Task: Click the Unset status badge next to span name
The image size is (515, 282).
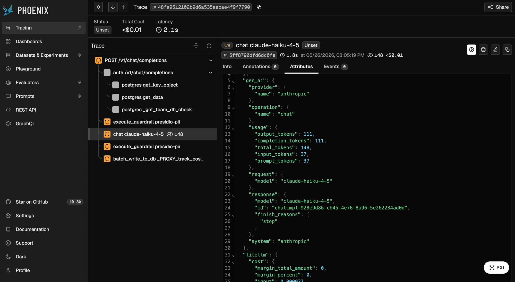Action: [311, 45]
